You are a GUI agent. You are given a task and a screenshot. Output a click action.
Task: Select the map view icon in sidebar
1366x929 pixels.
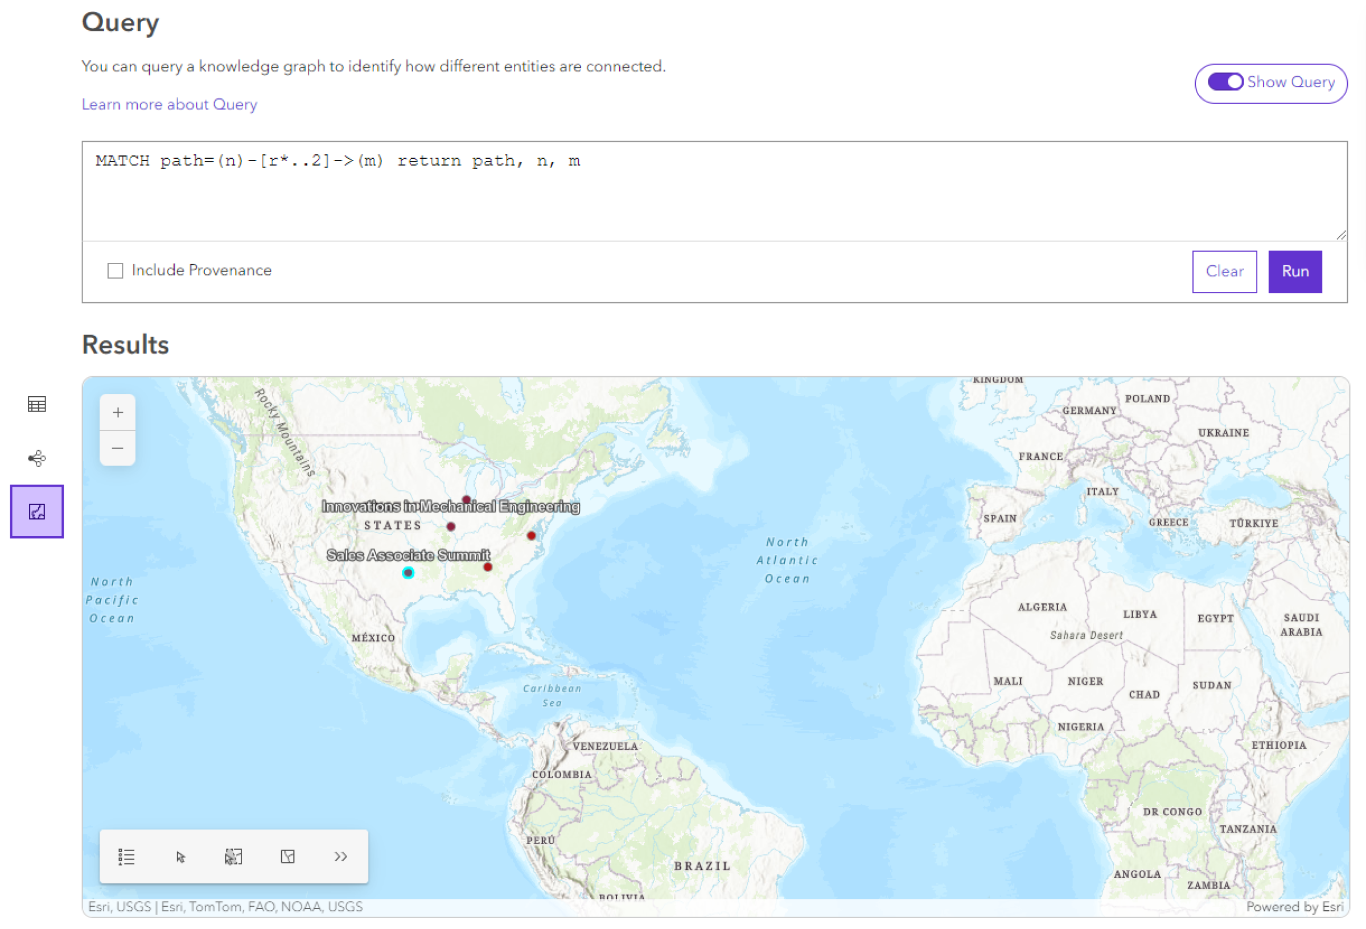[36, 512]
